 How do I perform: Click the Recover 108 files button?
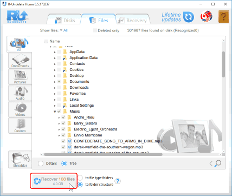(54, 181)
